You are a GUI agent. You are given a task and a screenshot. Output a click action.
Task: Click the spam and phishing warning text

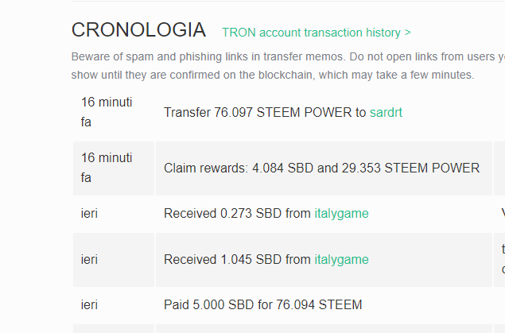[288, 56]
